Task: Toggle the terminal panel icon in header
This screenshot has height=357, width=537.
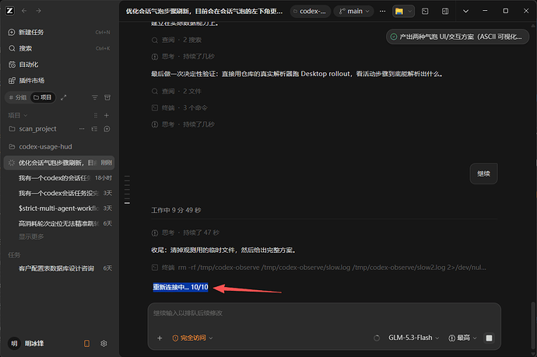Action: (x=425, y=12)
